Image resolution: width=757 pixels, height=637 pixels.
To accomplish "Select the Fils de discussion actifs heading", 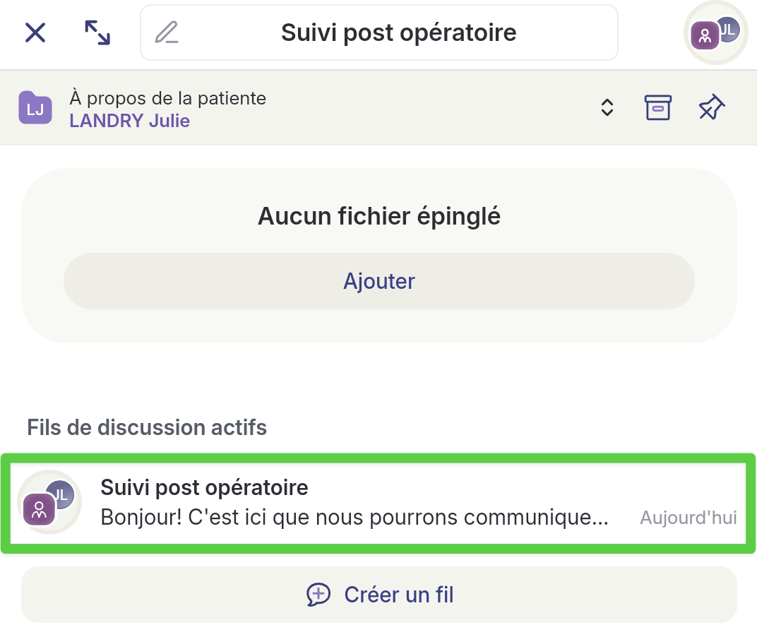I will pos(147,427).
